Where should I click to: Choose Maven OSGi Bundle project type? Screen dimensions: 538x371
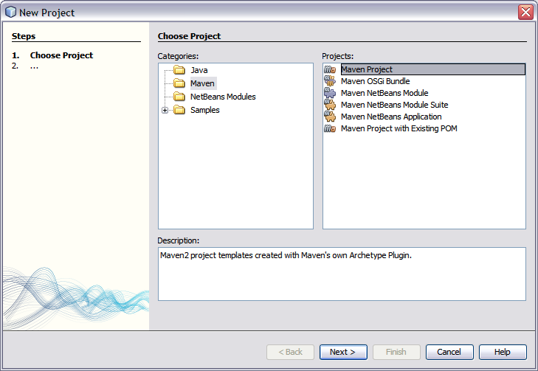[x=376, y=81]
